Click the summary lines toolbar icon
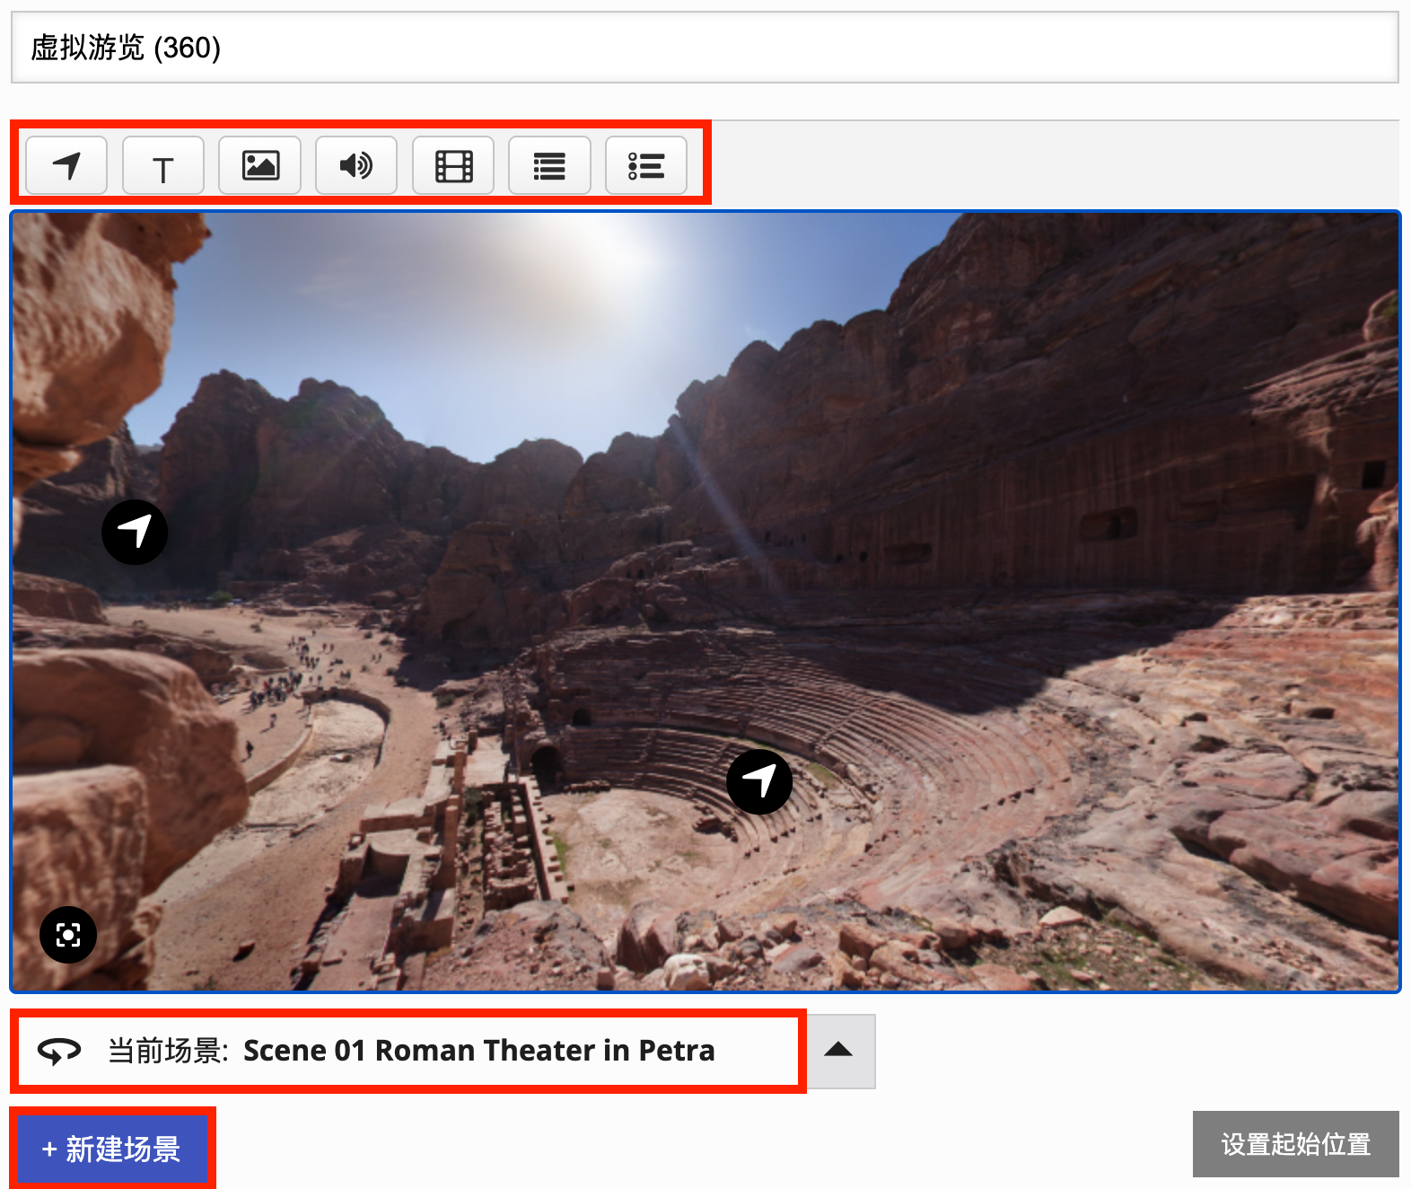This screenshot has width=1411, height=1189. pyautogui.click(x=549, y=166)
